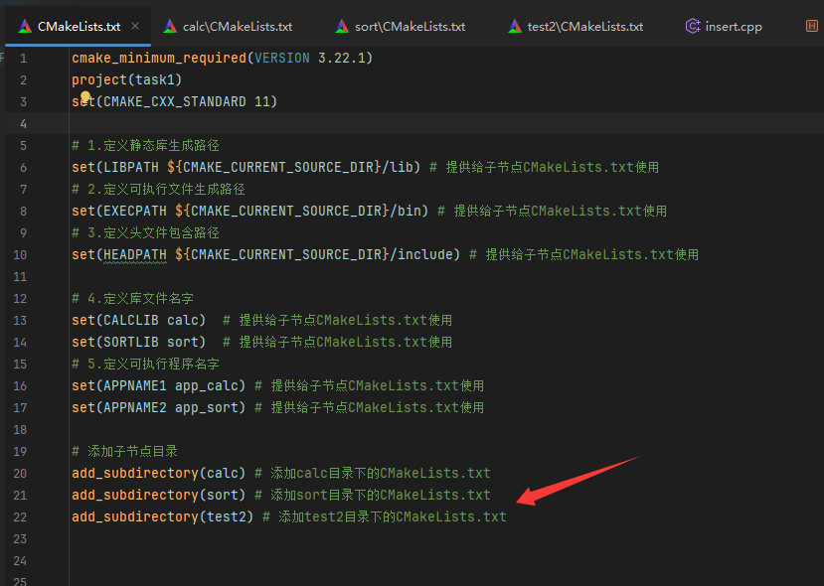Switch to the calc\CMakeLists.txt tab
This screenshot has width=824, height=586.
[237, 27]
